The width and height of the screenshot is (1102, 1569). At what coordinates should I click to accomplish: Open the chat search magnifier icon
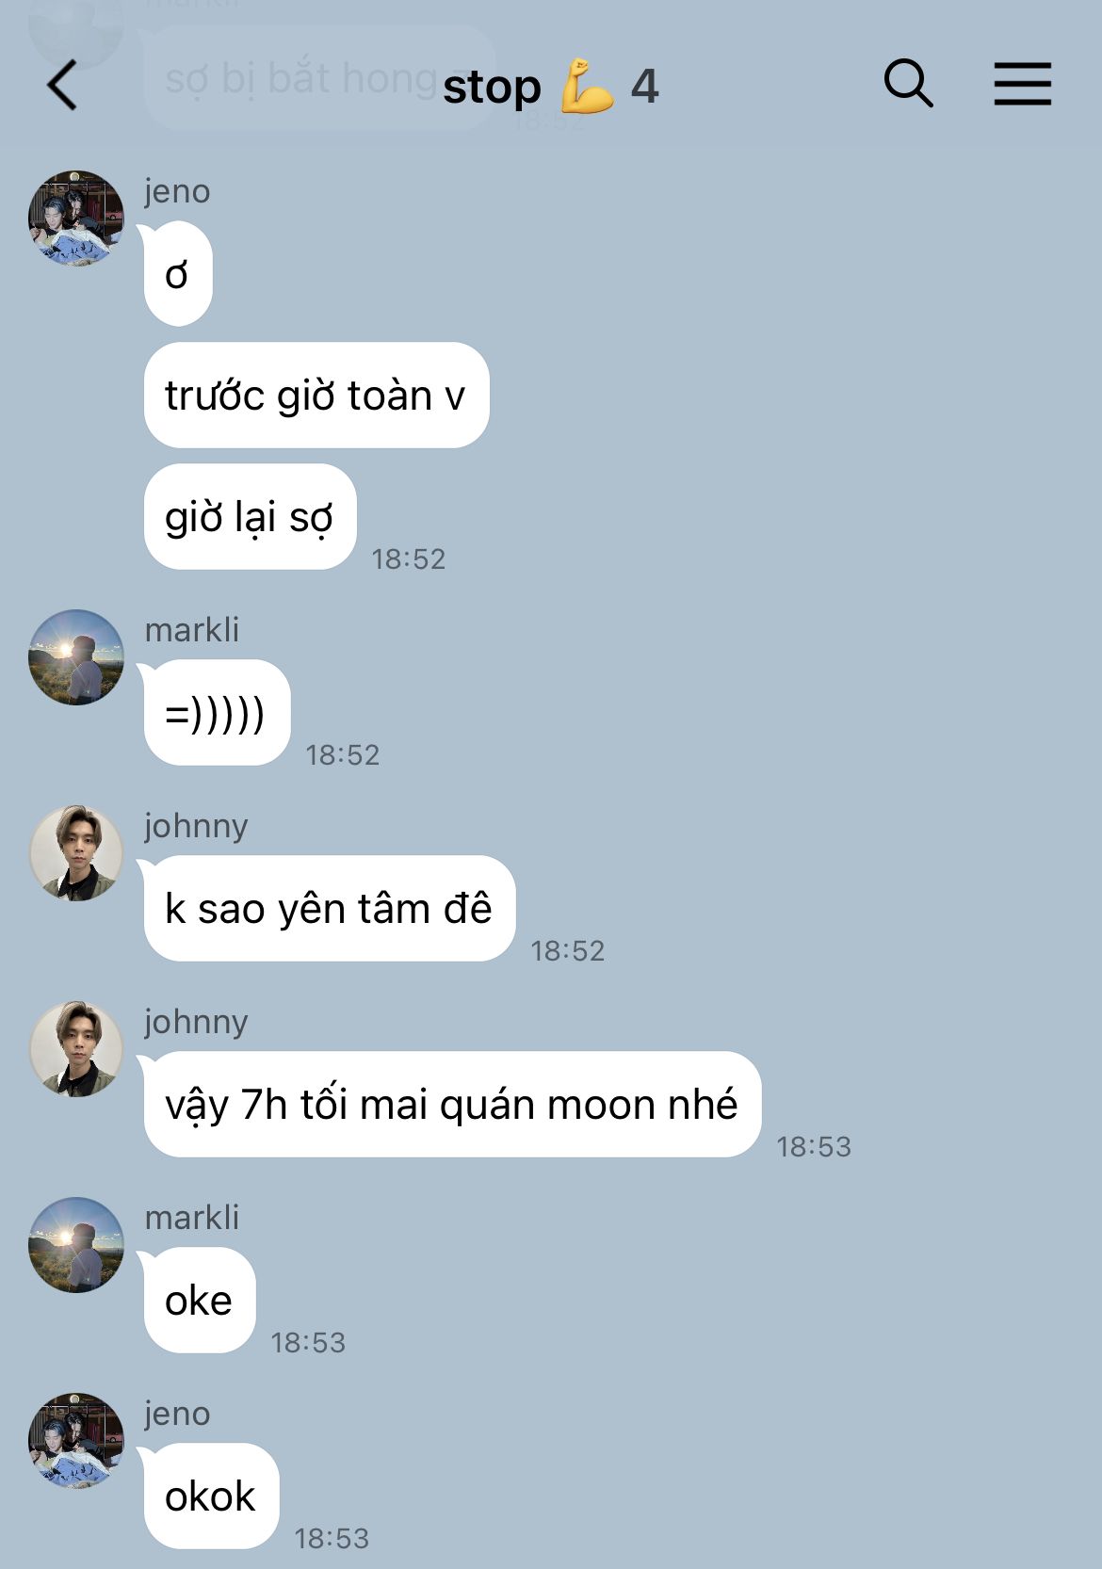click(908, 84)
